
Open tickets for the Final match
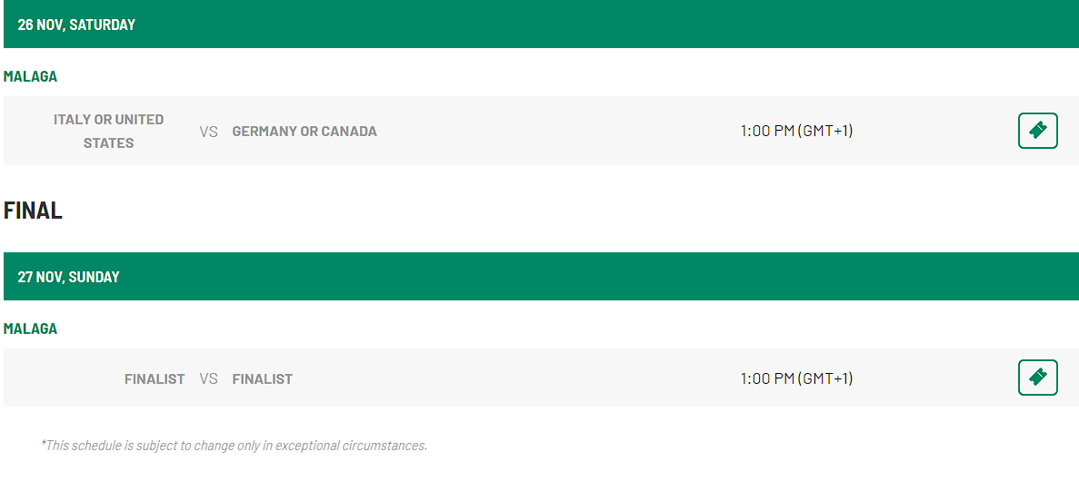click(x=1038, y=378)
